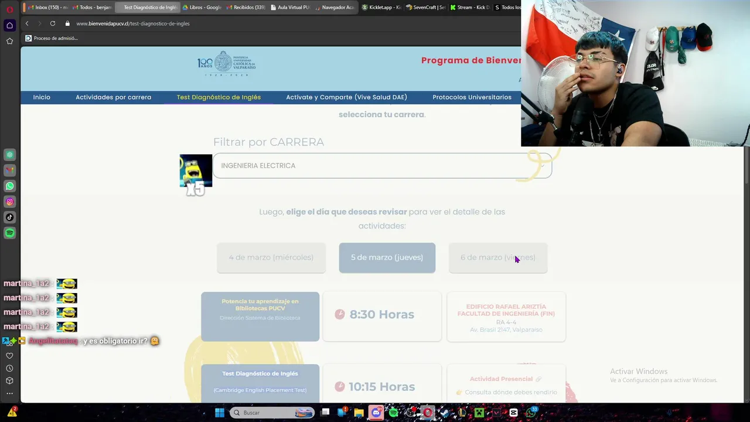Open Protocolos Universitarios menu item
This screenshot has height=422, width=750.
click(472, 97)
